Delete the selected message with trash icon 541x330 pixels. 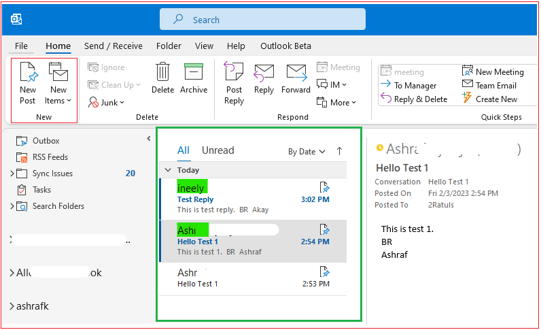click(162, 78)
